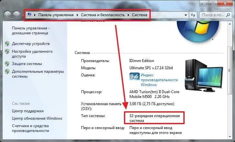The width and height of the screenshot is (235, 142).
Task: Click Перо и сенсорный ввод недоступны value
Action: coord(156,130)
